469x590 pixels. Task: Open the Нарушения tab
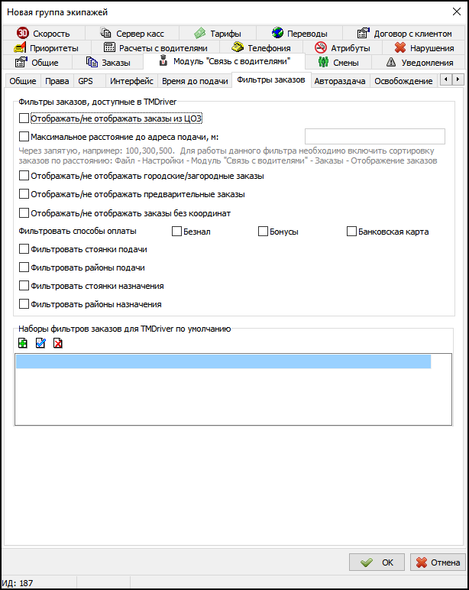(424, 48)
